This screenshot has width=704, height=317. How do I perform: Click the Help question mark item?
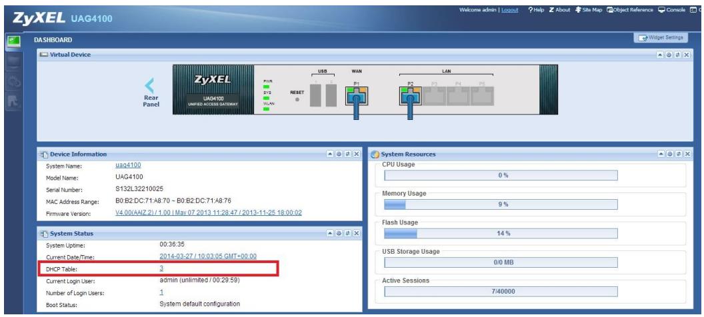[535, 10]
